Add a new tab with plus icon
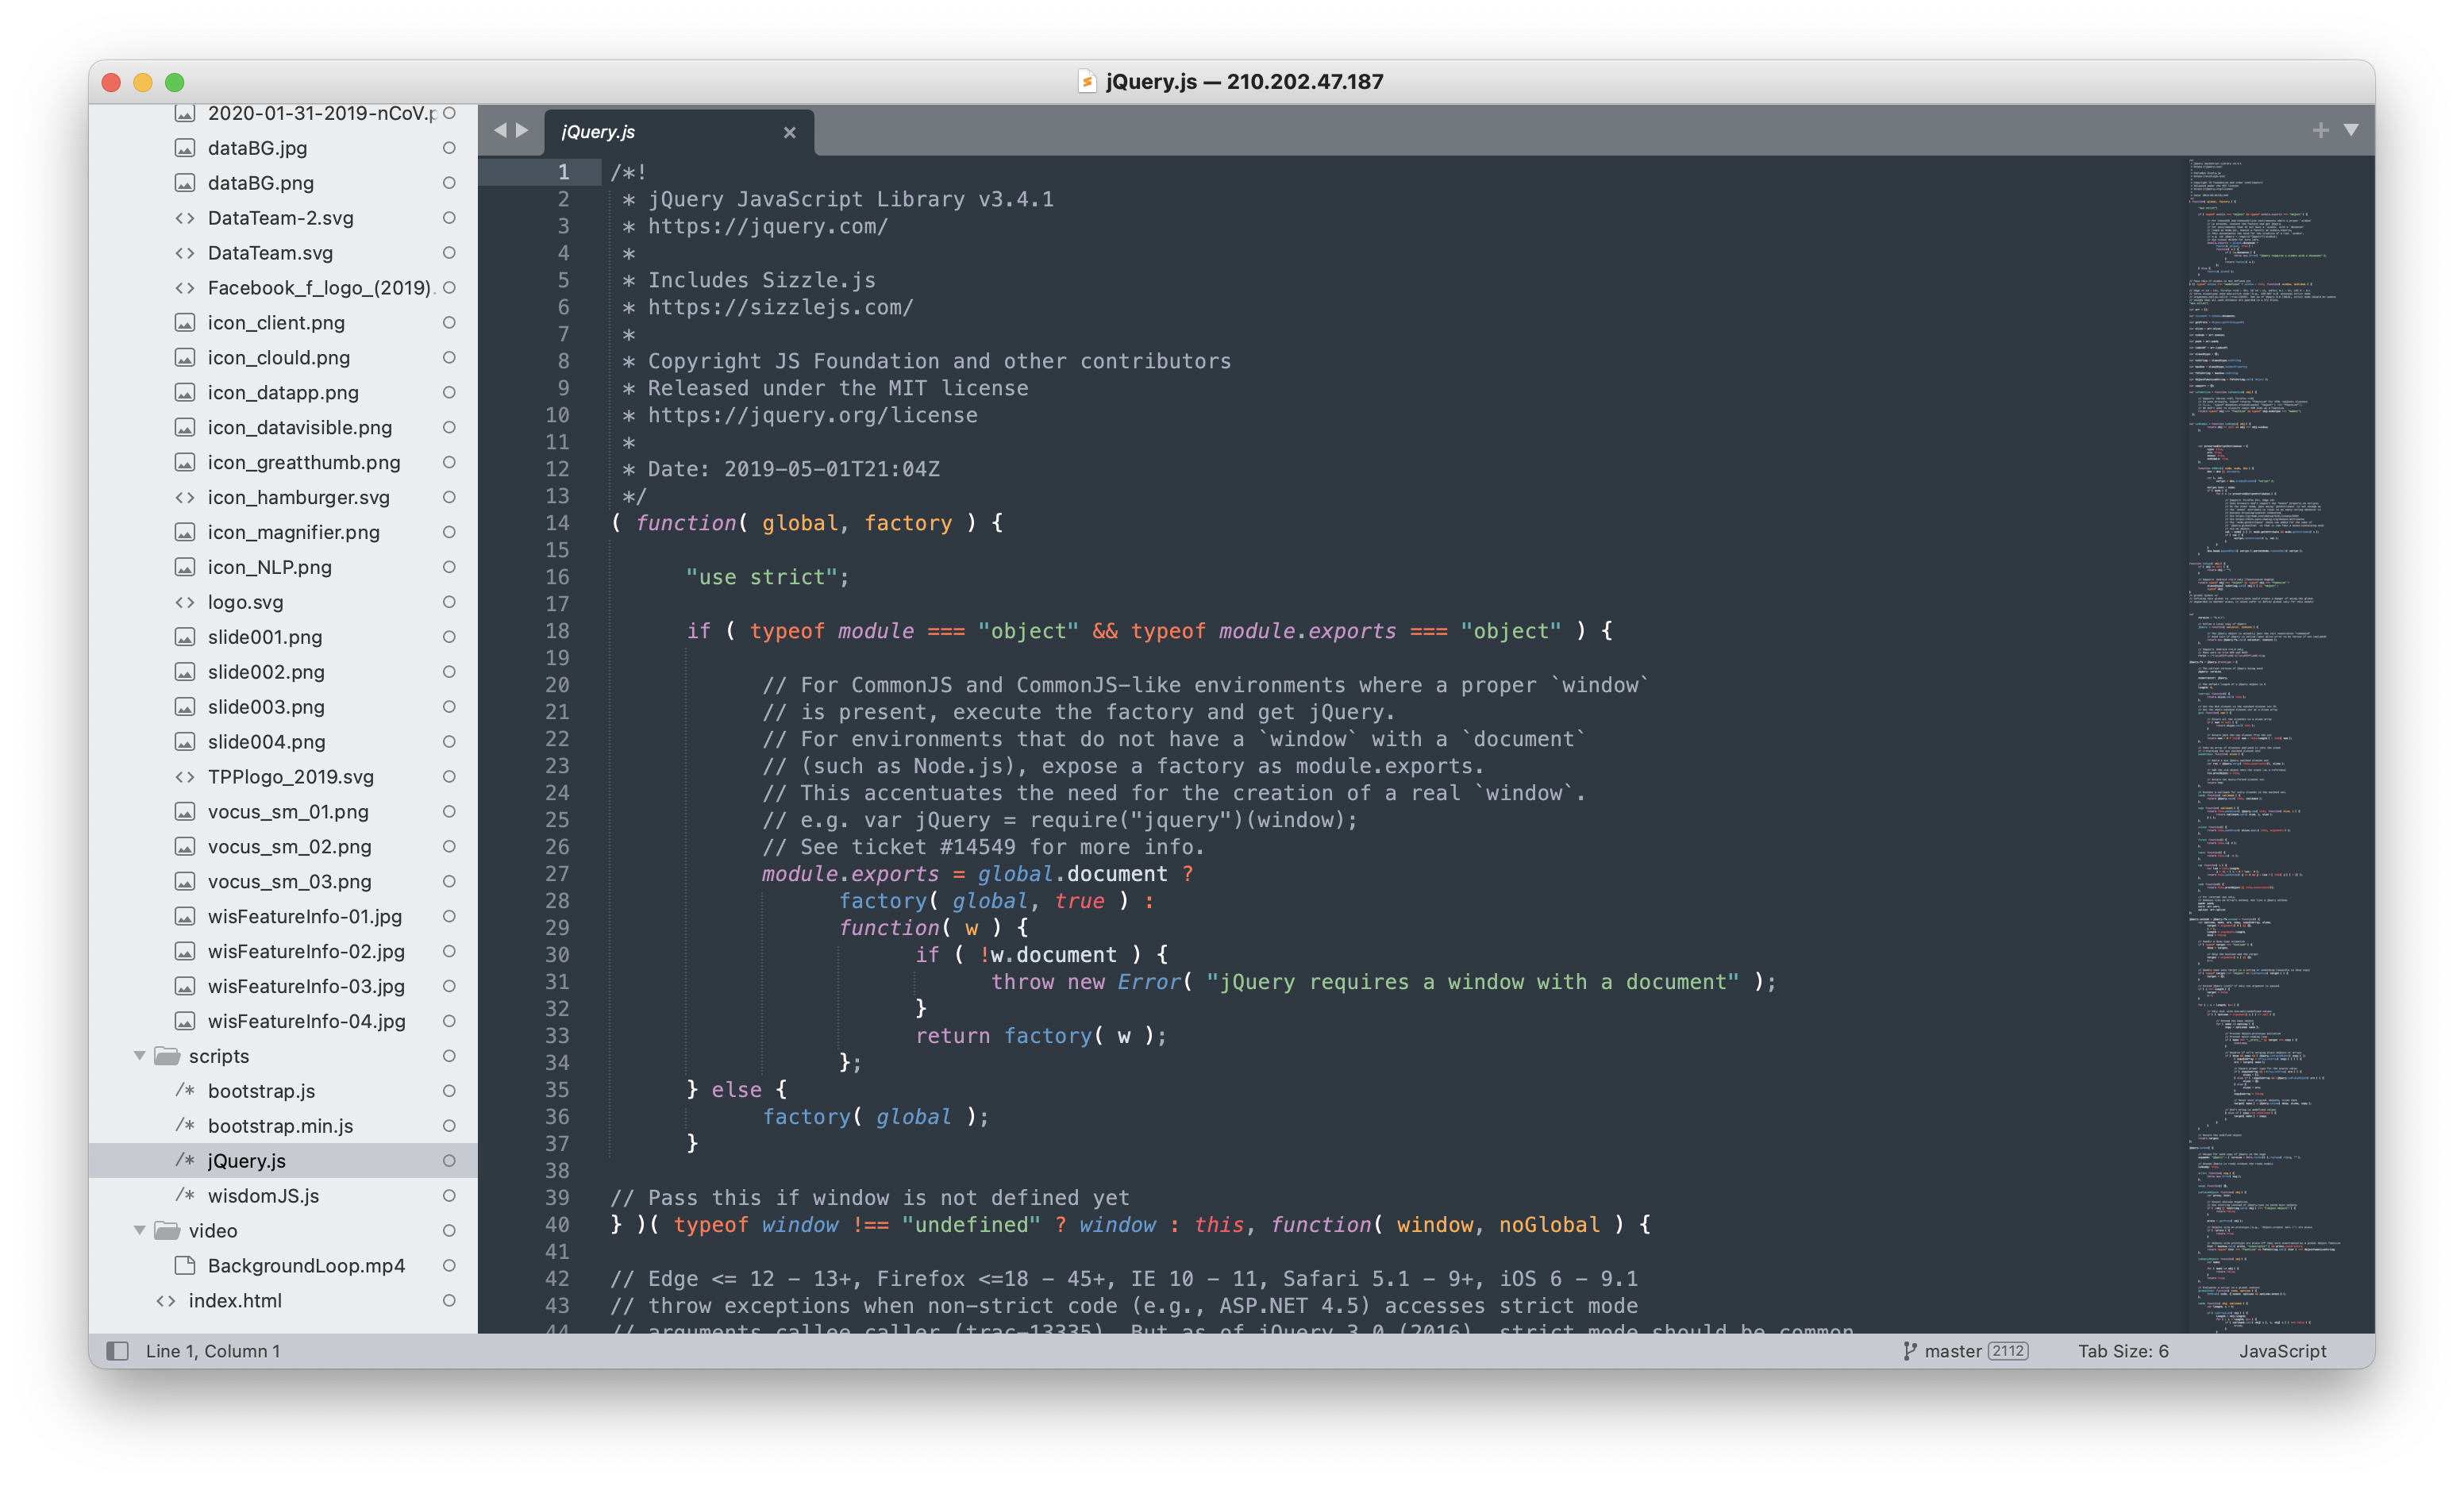 pos(2321,131)
